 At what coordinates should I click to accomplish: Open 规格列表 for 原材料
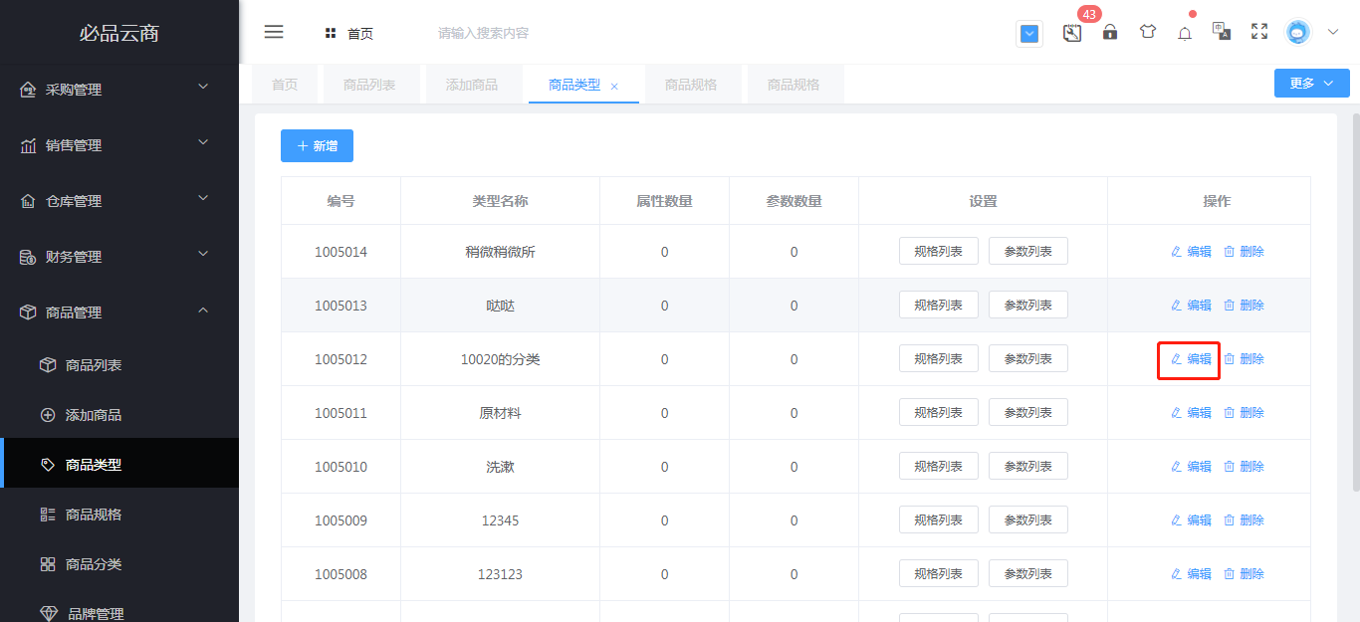(938, 412)
